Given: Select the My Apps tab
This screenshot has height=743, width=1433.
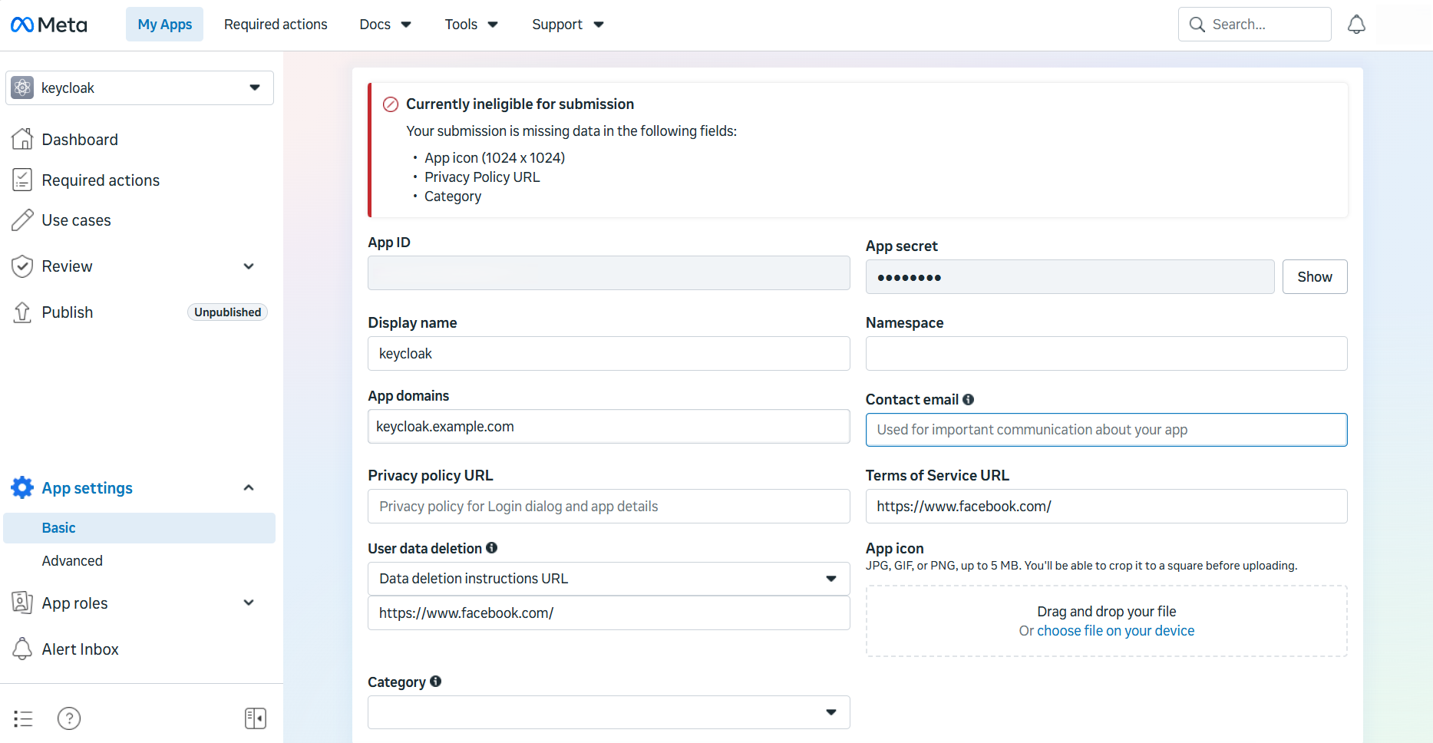Looking at the screenshot, I should click(165, 25).
